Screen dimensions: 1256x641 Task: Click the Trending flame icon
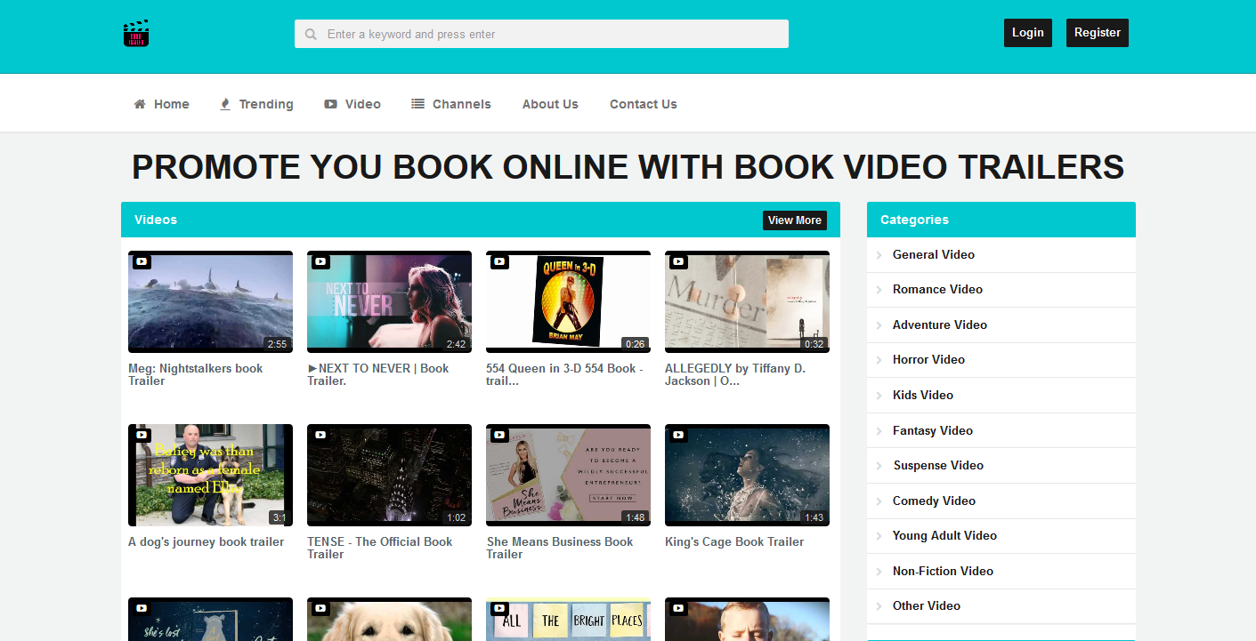pos(223,103)
